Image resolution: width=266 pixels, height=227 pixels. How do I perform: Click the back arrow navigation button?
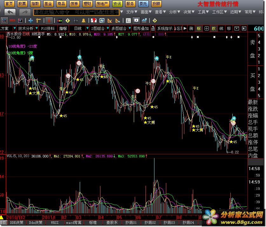pos(10,12)
